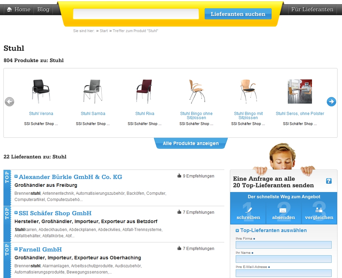Click arrow icon beside Alexander Bürkle heading
This screenshot has width=342, height=278.
[16, 176]
